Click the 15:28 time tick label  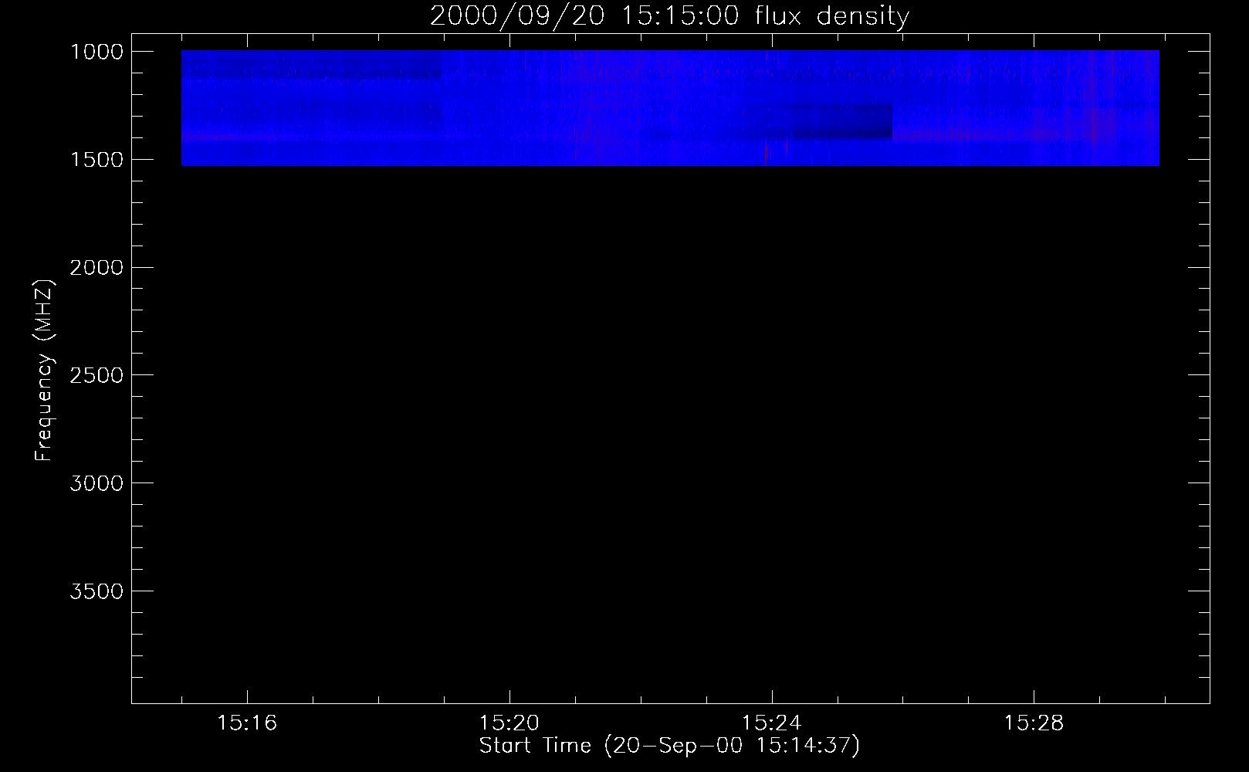(x=1034, y=723)
